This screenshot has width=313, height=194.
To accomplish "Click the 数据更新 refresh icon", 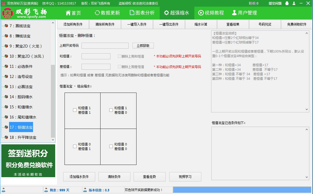I will click(x=97, y=13).
